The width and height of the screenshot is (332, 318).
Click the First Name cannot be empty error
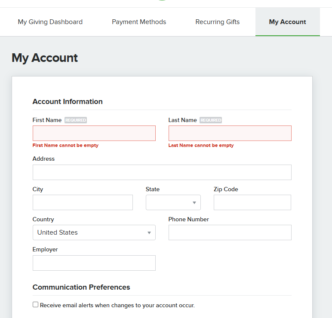click(x=65, y=145)
